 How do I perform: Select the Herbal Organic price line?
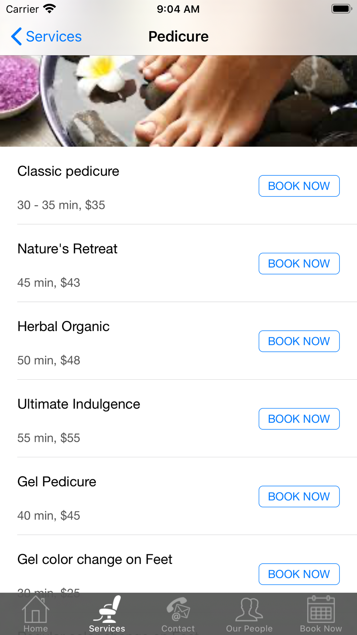(49, 360)
